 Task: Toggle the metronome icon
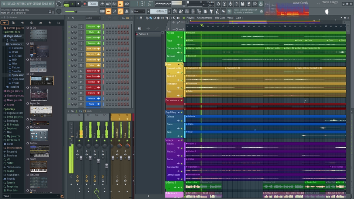(102, 4)
